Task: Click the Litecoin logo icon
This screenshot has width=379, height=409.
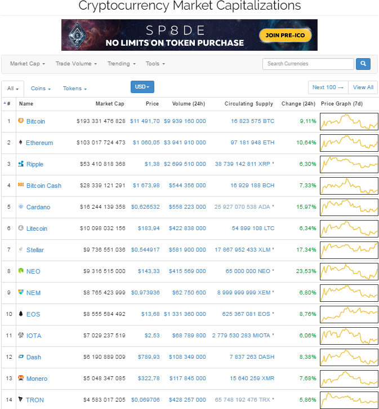Action: coord(21,228)
